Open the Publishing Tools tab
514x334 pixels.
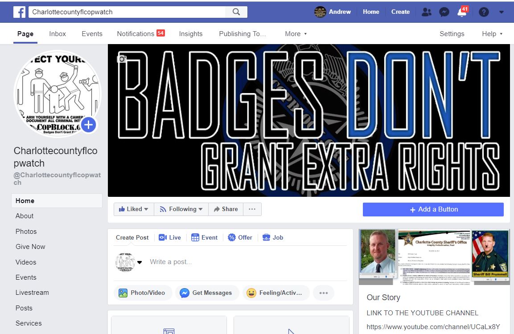pos(242,34)
